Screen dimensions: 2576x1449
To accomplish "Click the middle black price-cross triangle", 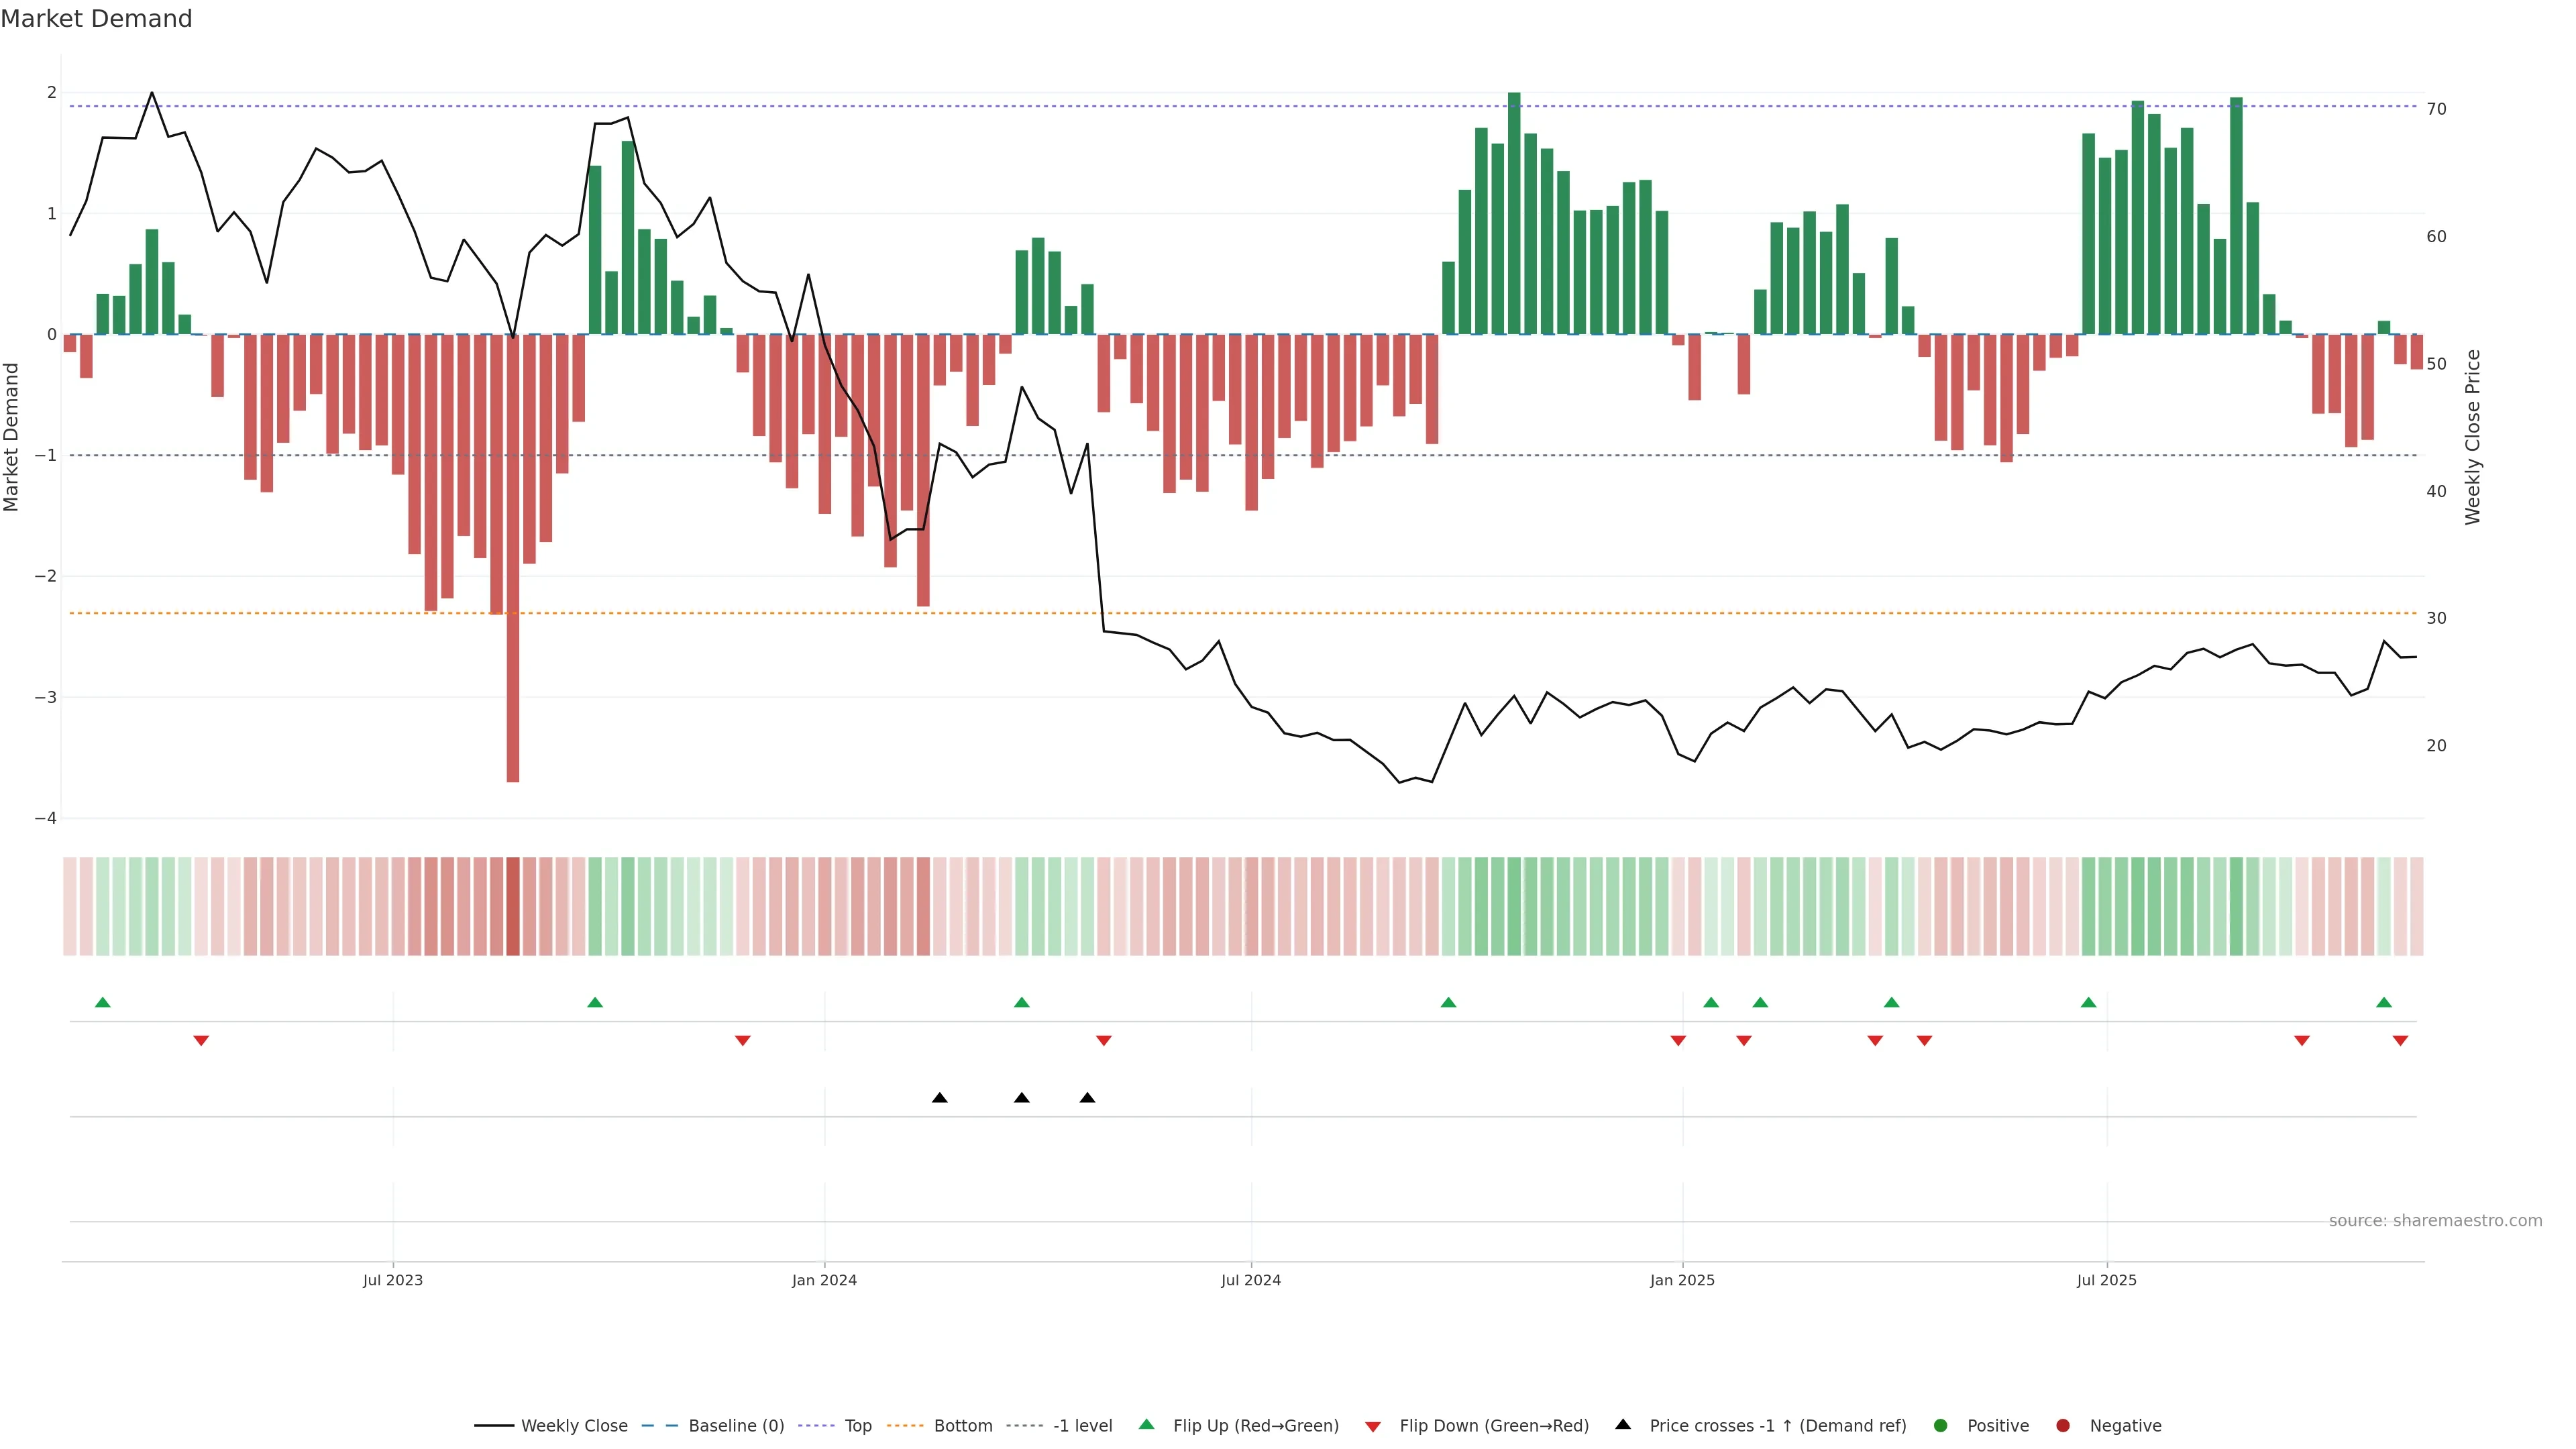I will point(1021,1098).
